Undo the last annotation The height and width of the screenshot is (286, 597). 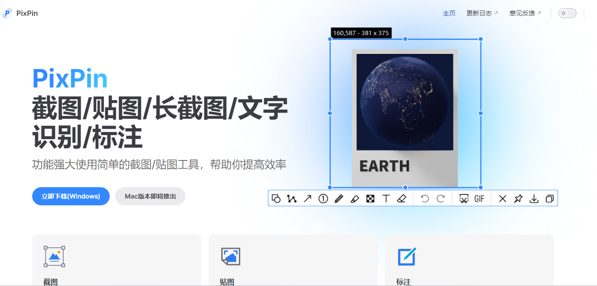point(425,199)
